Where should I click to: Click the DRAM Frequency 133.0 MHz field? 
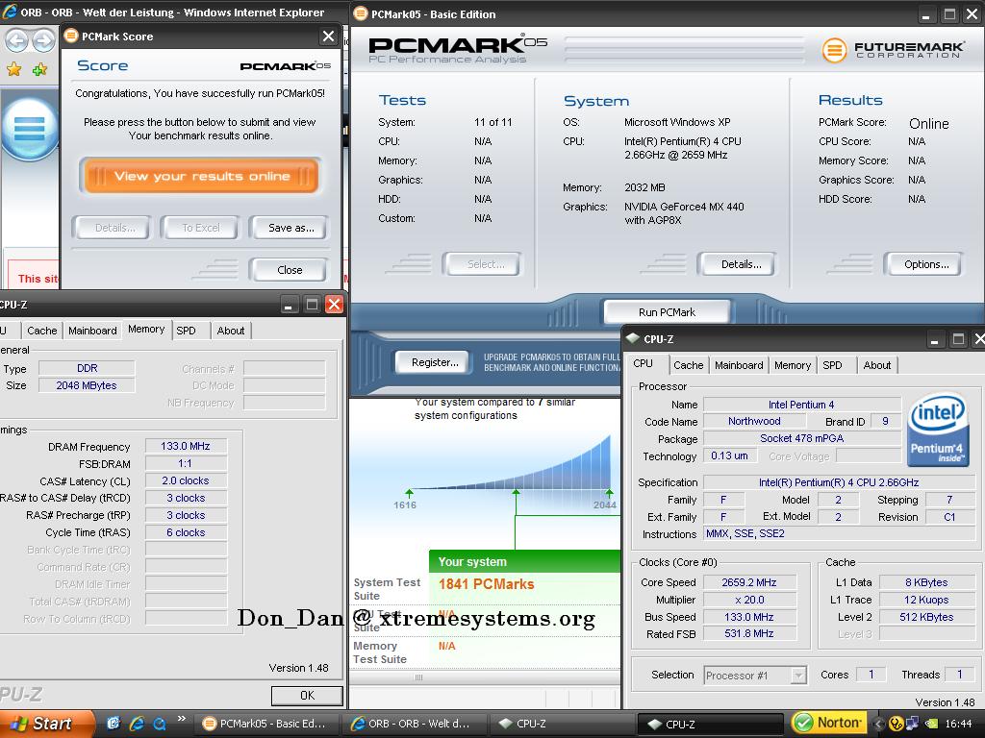[186, 446]
